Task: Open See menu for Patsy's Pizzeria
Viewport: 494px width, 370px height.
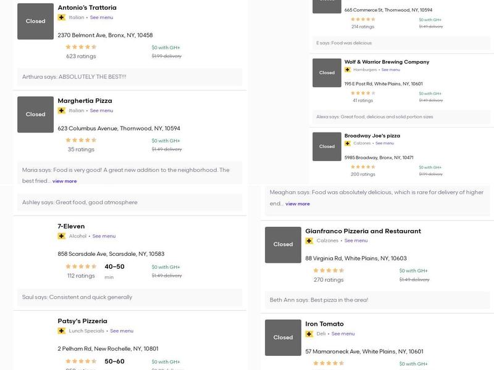Action: tap(122, 331)
